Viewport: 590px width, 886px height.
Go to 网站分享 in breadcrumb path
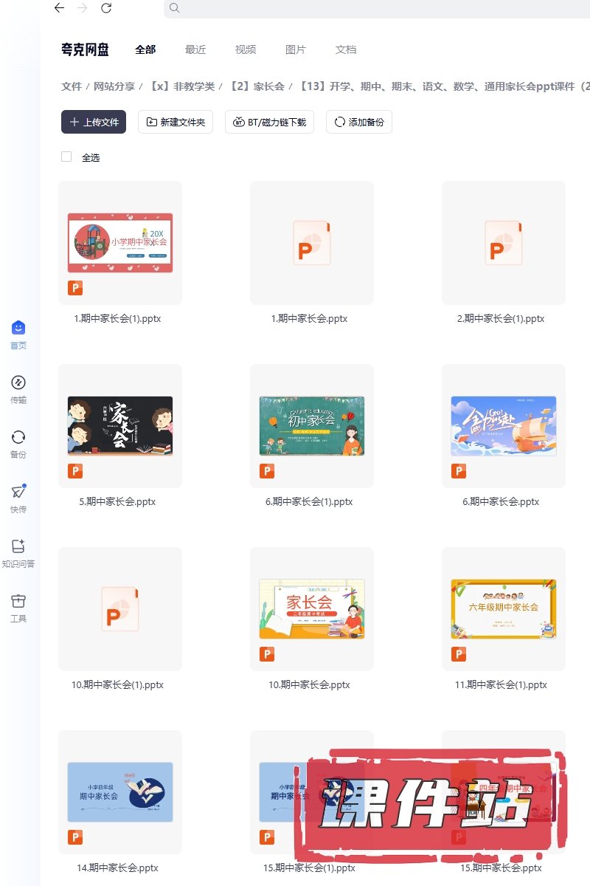pos(114,86)
